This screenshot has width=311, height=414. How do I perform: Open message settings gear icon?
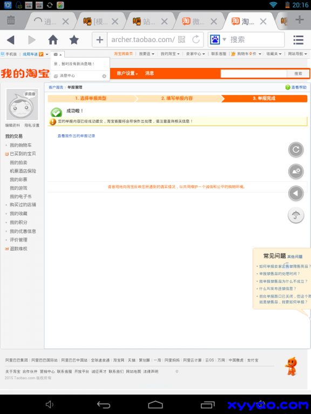click(104, 76)
